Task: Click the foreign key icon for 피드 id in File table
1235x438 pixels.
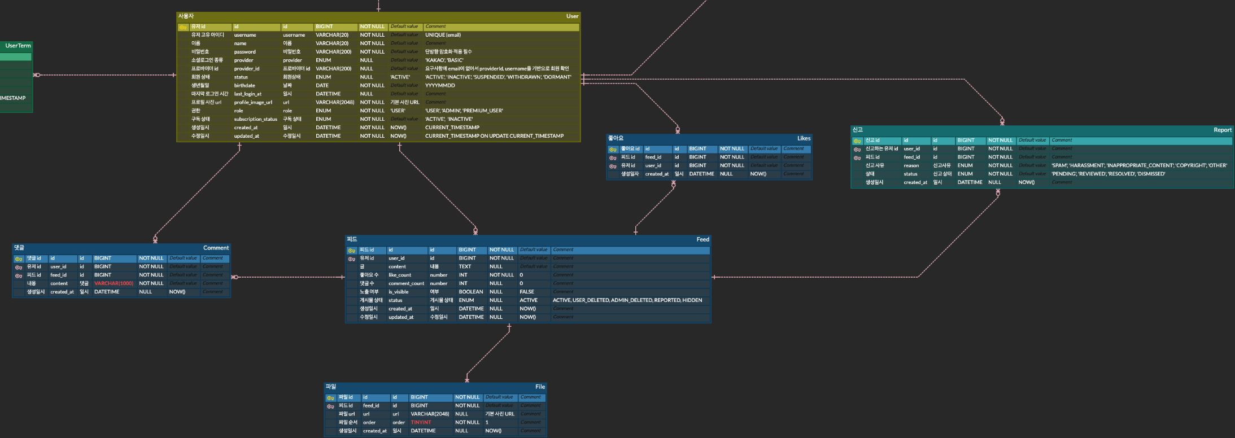Action: (x=330, y=406)
